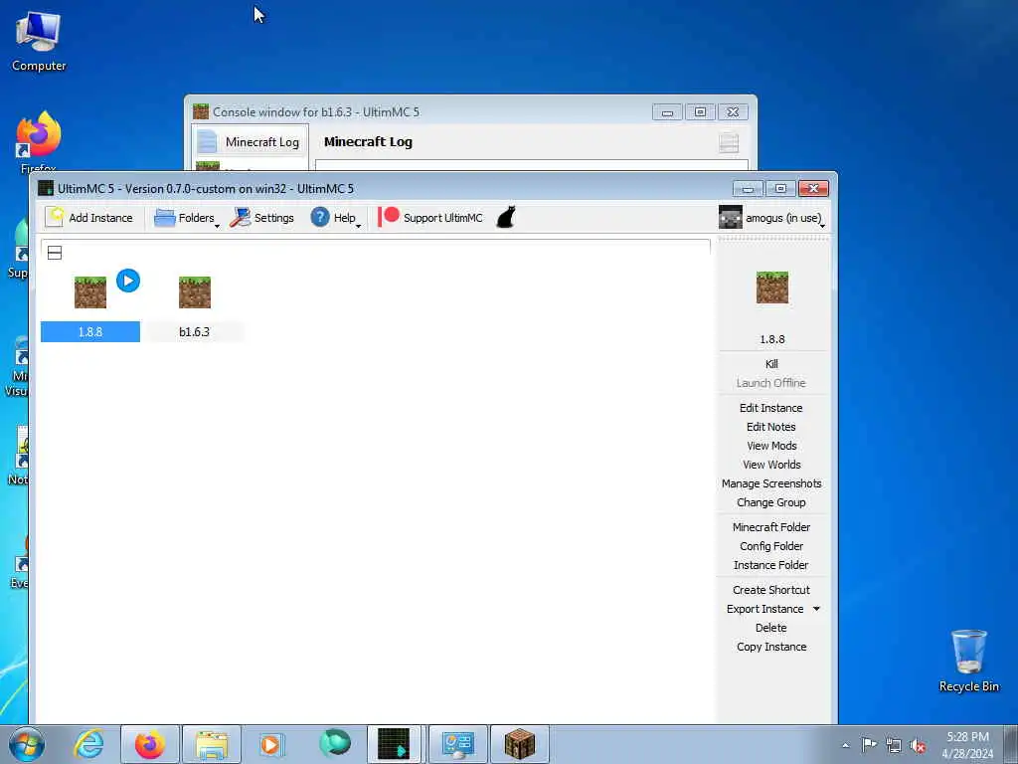Click the console window title bar icon

point(201,111)
